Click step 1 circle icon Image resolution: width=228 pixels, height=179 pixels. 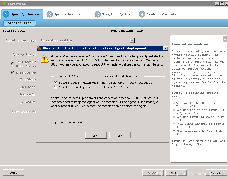[x=6, y=14]
